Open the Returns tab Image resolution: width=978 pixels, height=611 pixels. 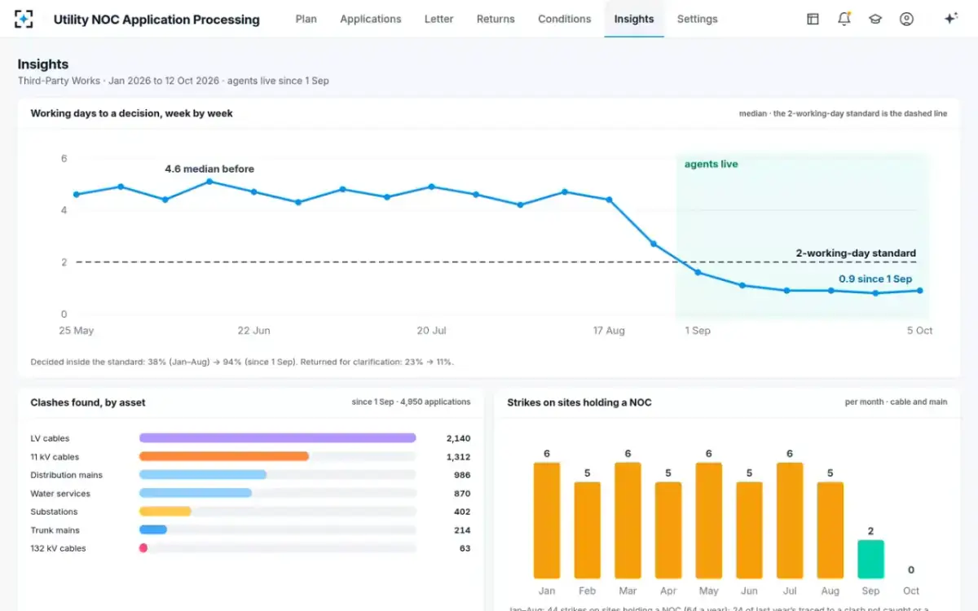(x=496, y=19)
